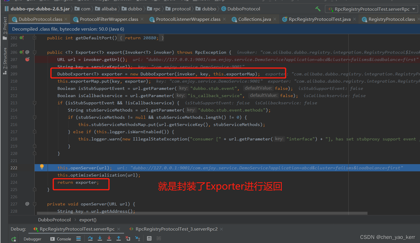Click line number 222 in the gutter
The image size is (420, 243).
[14, 168]
